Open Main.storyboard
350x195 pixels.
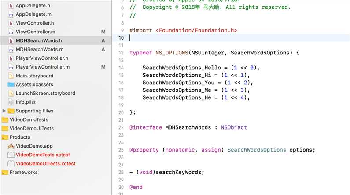click(35, 76)
